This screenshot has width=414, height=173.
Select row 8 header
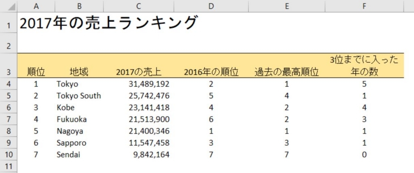click(9, 131)
